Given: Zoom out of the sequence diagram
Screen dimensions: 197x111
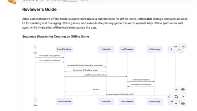Looking at the screenshot, I should pos(183,104).
